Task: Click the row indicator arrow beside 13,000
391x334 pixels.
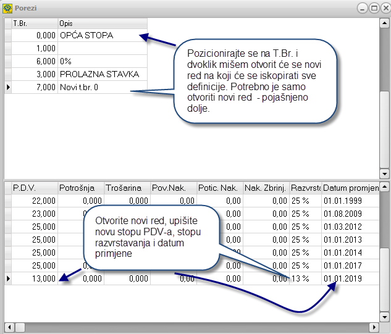Action: (x=7, y=279)
